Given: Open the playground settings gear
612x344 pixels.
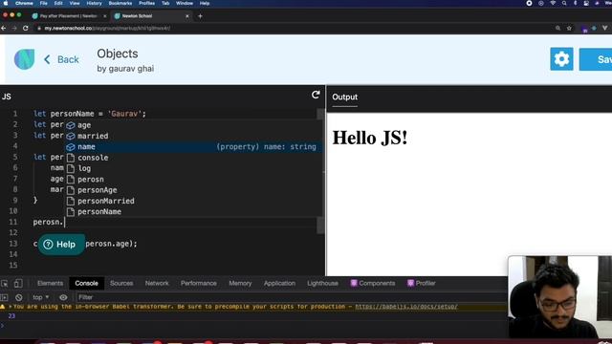Looking at the screenshot, I should [x=561, y=59].
